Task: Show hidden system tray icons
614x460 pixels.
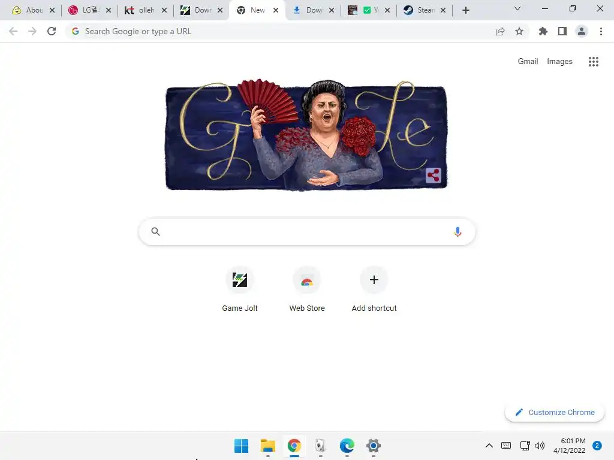Action: coord(489,446)
